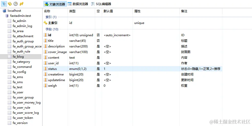Click the unique attribute of 主索引

[139, 23]
